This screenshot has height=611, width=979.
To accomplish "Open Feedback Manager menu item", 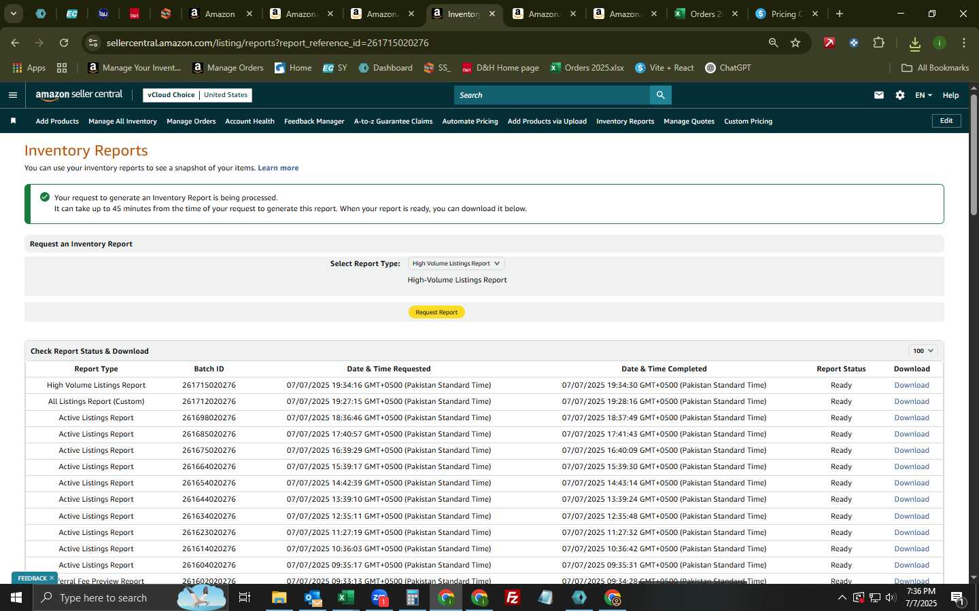I will coord(314,122).
